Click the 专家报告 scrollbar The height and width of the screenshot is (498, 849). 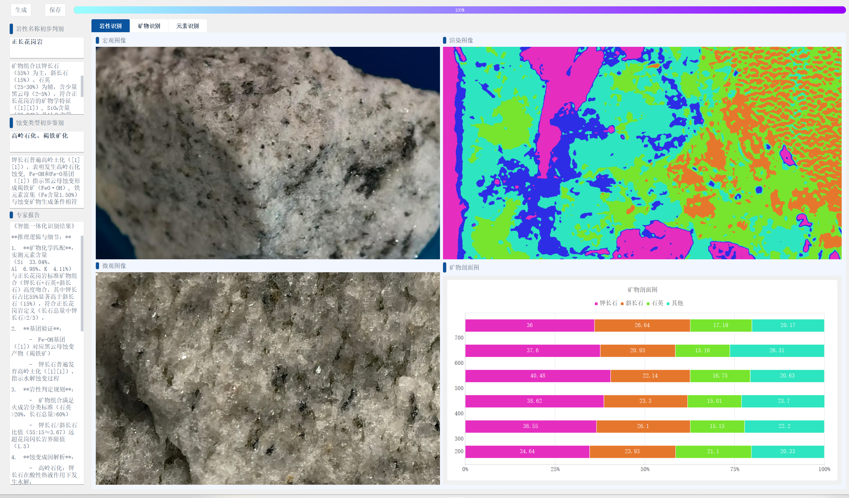[82, 283]
